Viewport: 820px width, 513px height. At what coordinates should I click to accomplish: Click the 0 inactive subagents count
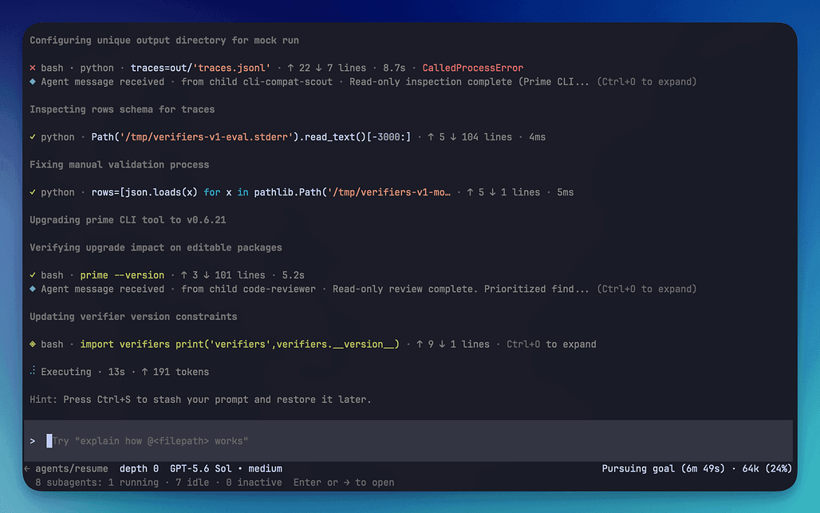[x=254, y=483]
